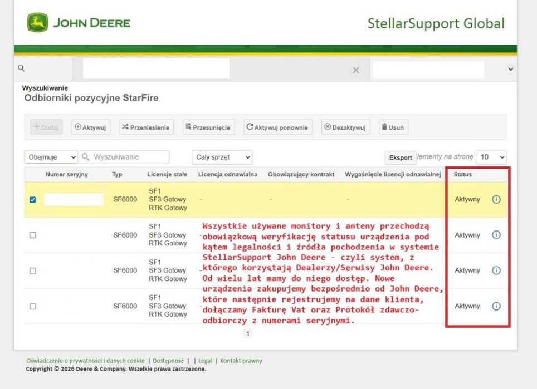Click the Przesunięcie button
Image resolution: width=537 pixels, height=389 pixels.
[x=208, y=127]
